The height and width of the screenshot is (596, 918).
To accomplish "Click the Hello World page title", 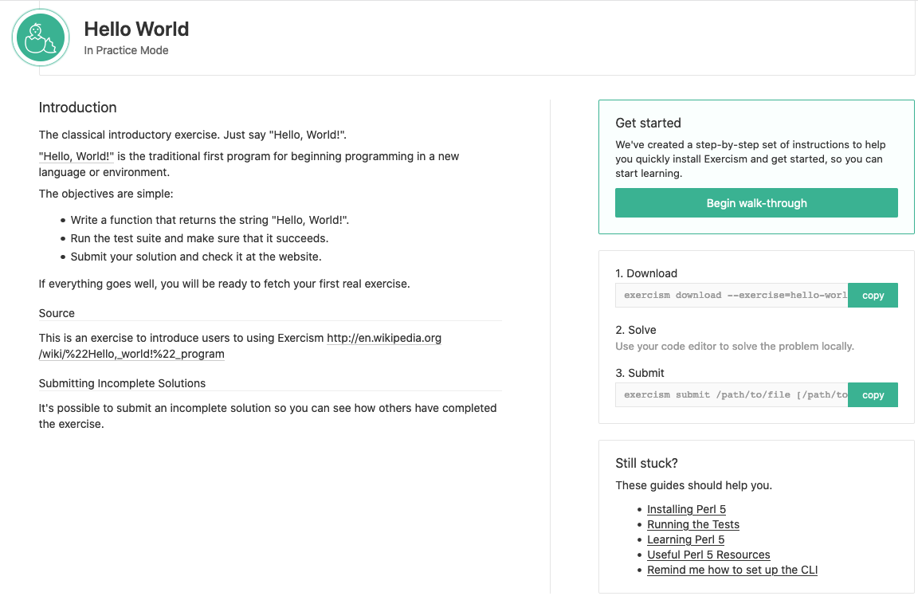I will pyautogui.click(x=136, y=29).
